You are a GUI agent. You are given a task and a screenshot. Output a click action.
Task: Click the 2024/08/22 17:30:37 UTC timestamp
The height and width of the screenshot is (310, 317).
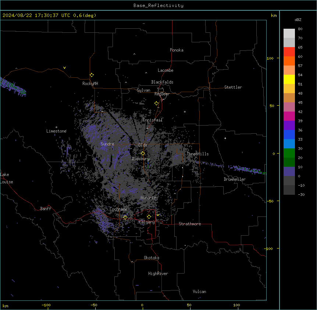[x=36, y=15]
